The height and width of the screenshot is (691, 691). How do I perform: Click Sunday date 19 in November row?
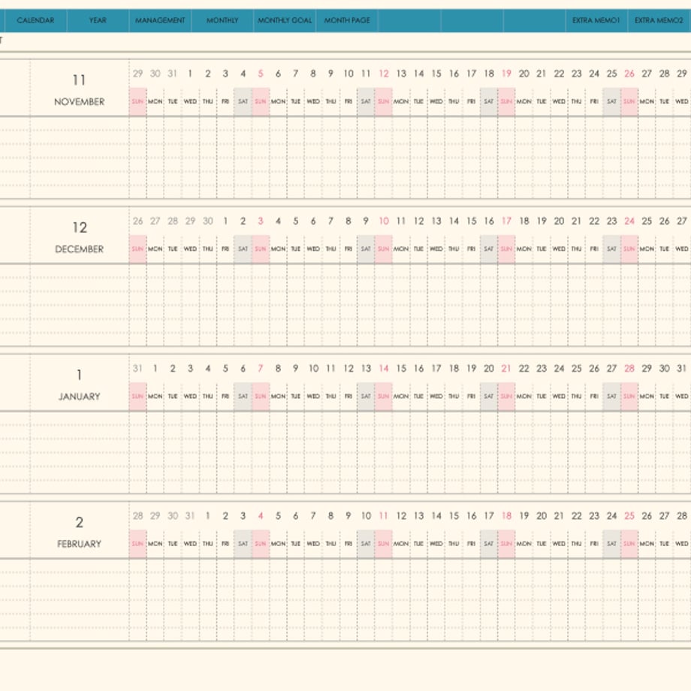coord(506,74)
